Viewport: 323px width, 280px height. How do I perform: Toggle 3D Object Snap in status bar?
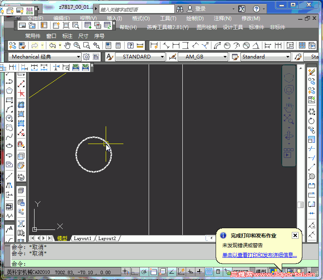click(x=163, y=272)
